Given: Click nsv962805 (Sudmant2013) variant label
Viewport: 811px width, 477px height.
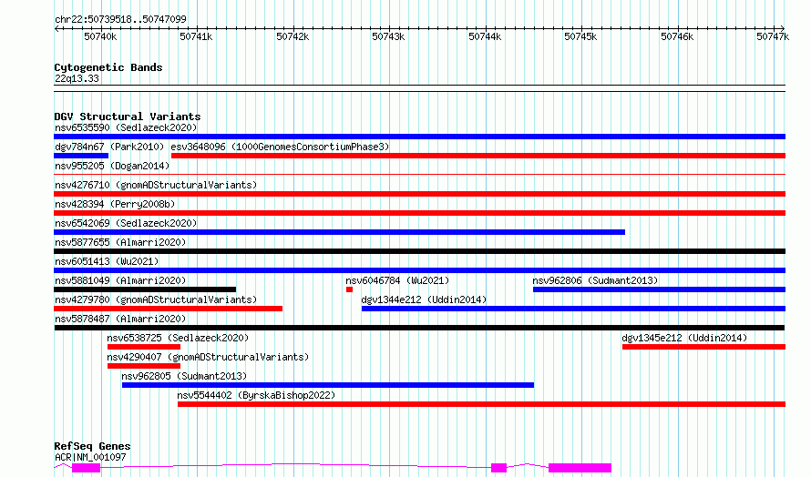Looking at the screenshot, I should [184, 376].
